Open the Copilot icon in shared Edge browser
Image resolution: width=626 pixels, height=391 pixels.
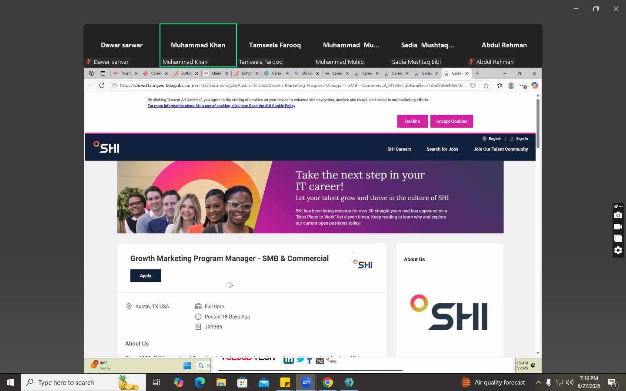(x=534, y=86)
